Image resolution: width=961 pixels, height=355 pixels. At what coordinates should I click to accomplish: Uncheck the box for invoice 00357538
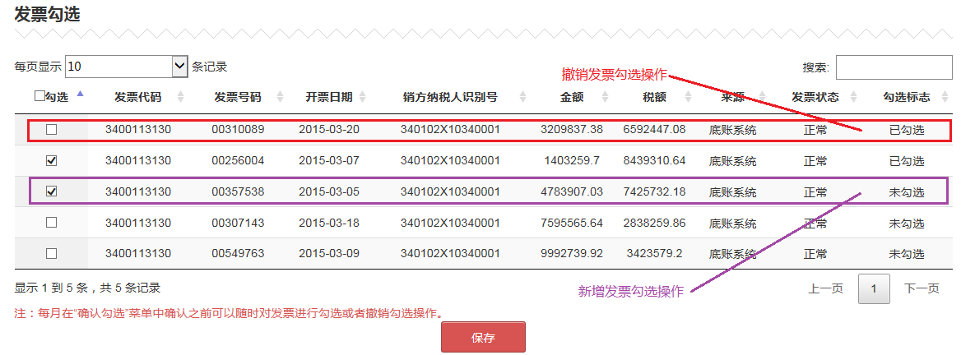(52, 191)
